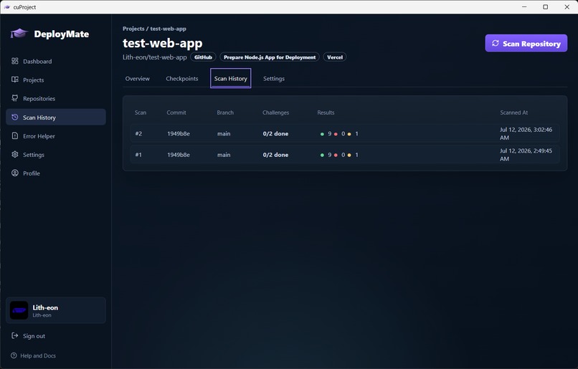Screen dimensions: 578x369
Task: Click the Help and Docs question icon
Action: [14, 355]
